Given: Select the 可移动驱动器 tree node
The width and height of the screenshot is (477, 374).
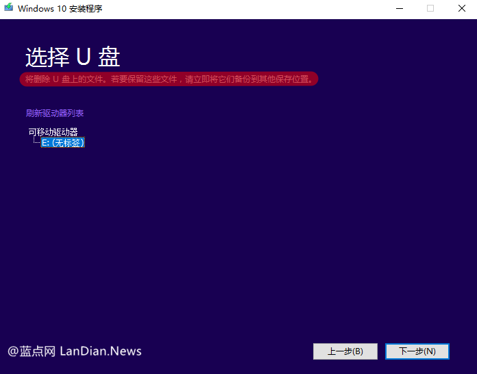Looking at the screenshot, I should pyautogui.click(x=53, y=132).
